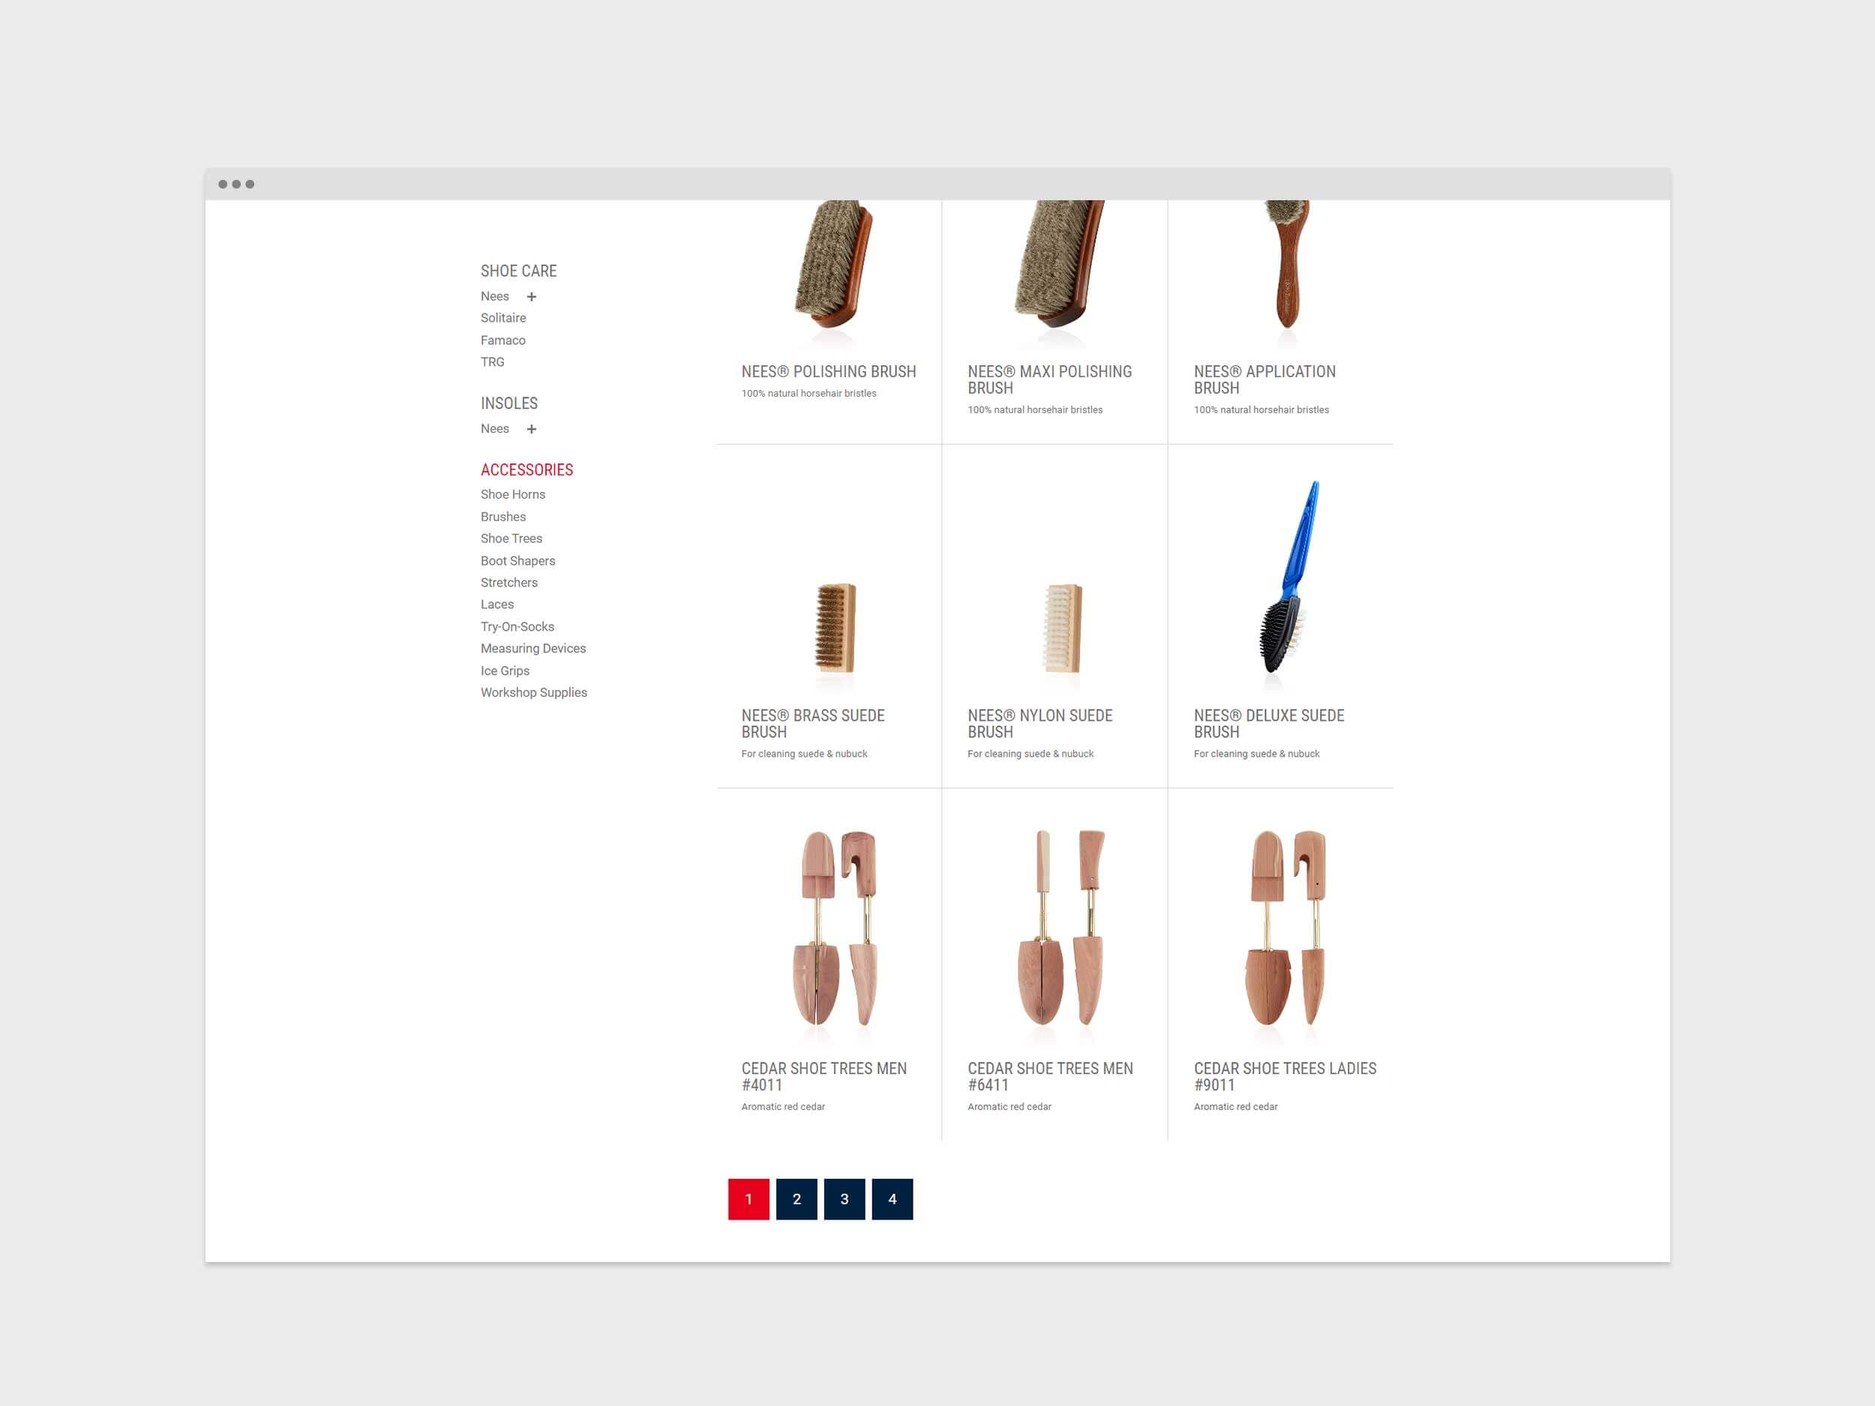Jump to pagination page 4
This screenshot has width=1875, height=1406.
892,1199
